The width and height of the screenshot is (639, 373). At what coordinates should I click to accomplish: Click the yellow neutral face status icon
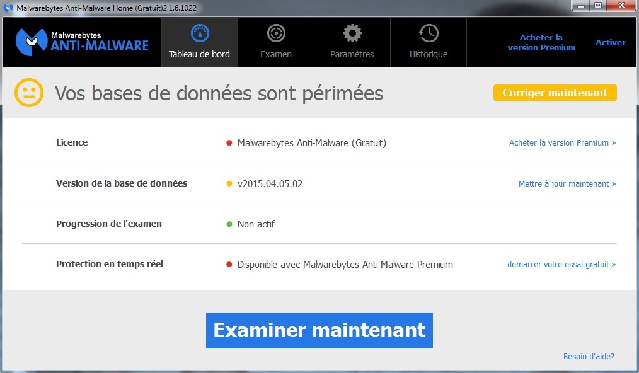[x=29, y=93]
